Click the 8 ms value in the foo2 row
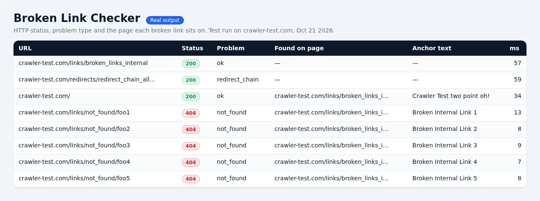540x201 pixels. [x=519, y=129]
